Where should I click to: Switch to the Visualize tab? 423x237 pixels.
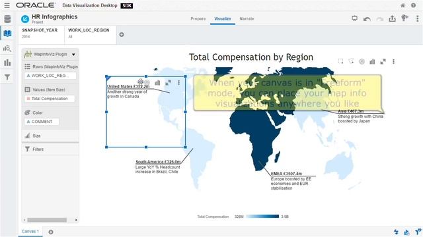(223, 19)
